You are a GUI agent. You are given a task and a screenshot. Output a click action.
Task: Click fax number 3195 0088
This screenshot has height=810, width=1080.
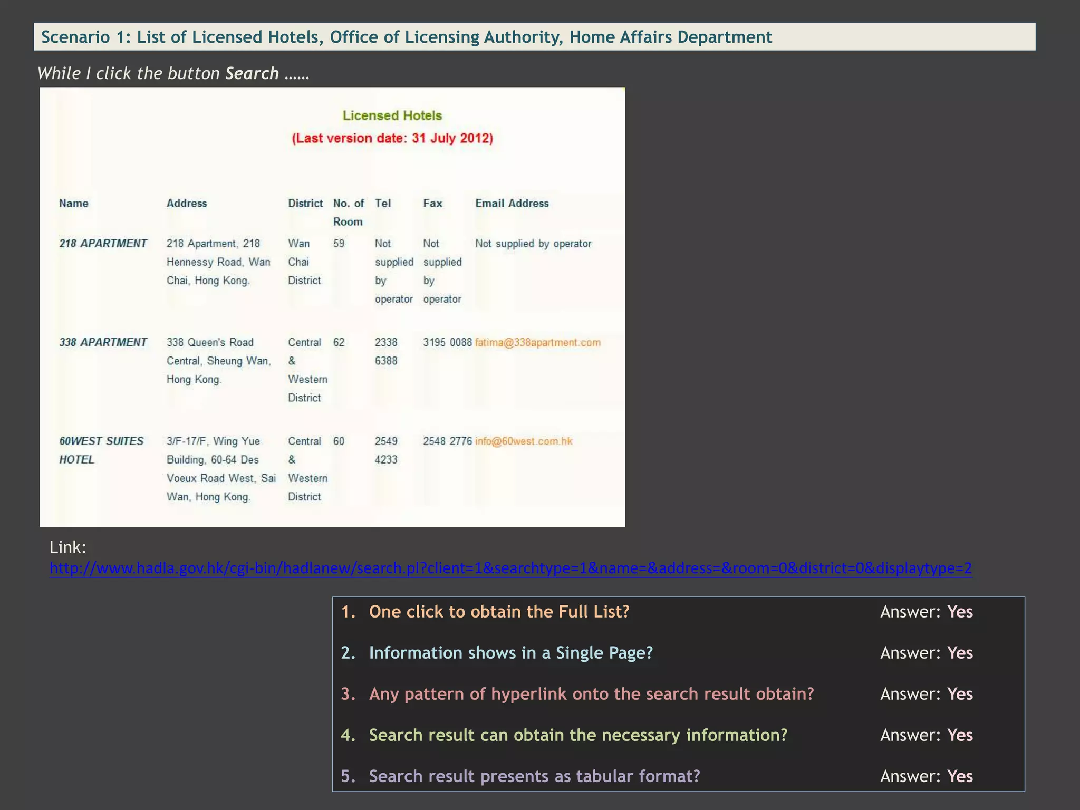tap(447, 342)
